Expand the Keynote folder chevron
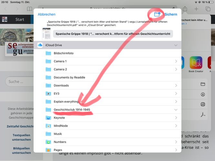 (176, 118)
